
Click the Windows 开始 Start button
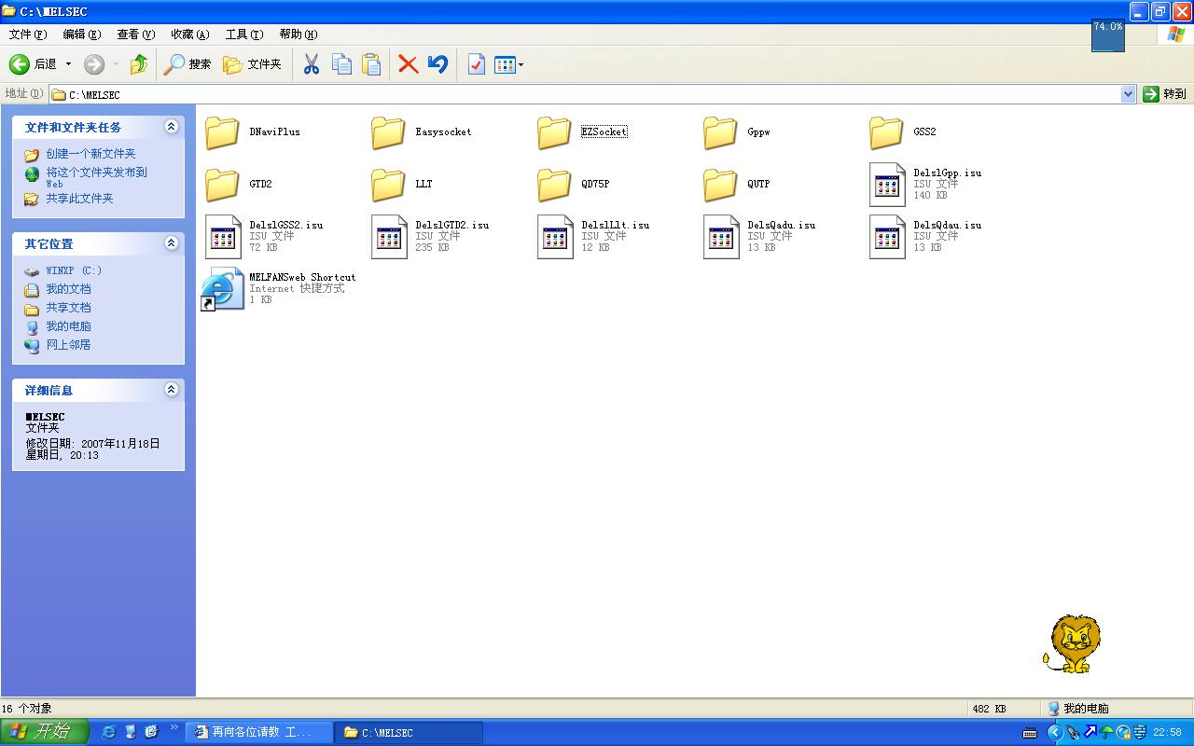coord(44,732)
